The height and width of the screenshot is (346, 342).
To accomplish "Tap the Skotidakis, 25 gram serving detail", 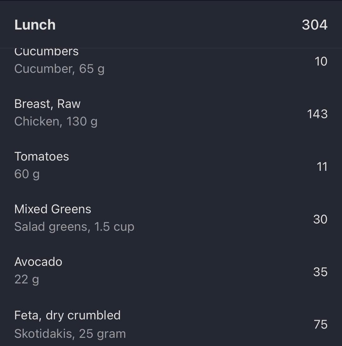I will point(70,333).
